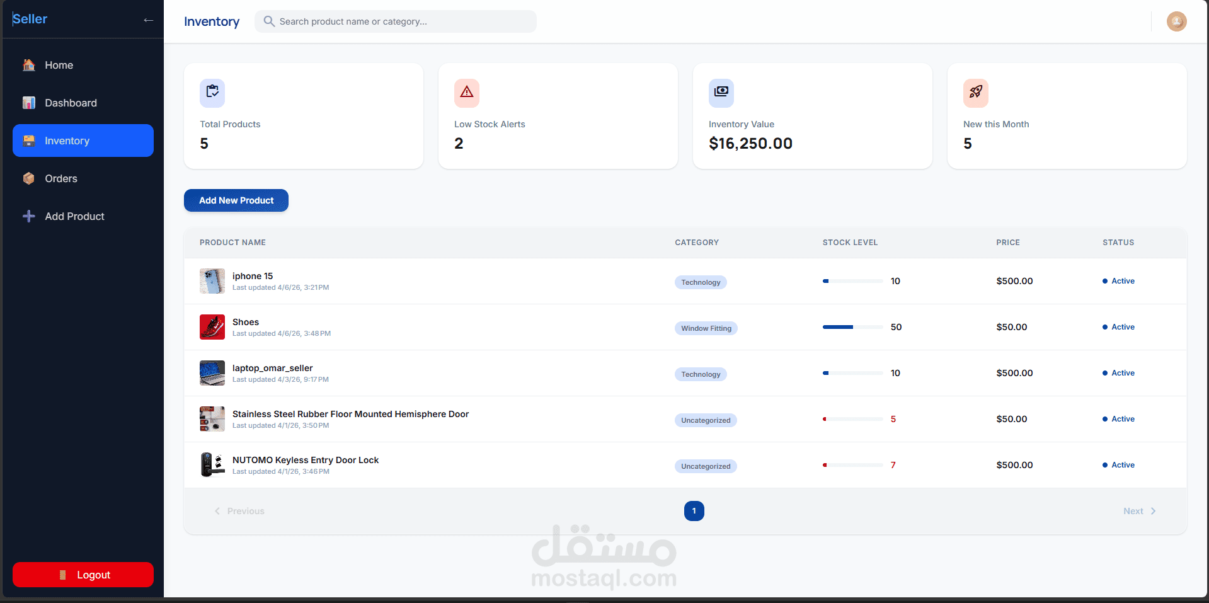Image resolution: width=1209 pixels, height=603 pixels.
Task: Click the laptop_omar_seller product name
Action: pyautogui.click(x=272, y=368)
